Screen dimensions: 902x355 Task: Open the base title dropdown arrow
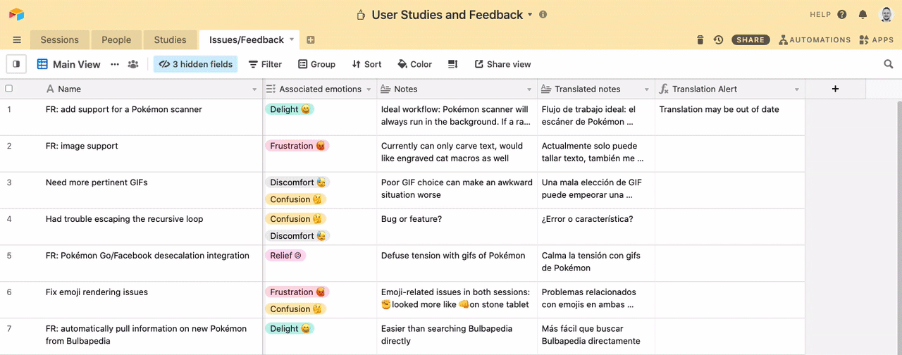[x=530, y=15]
